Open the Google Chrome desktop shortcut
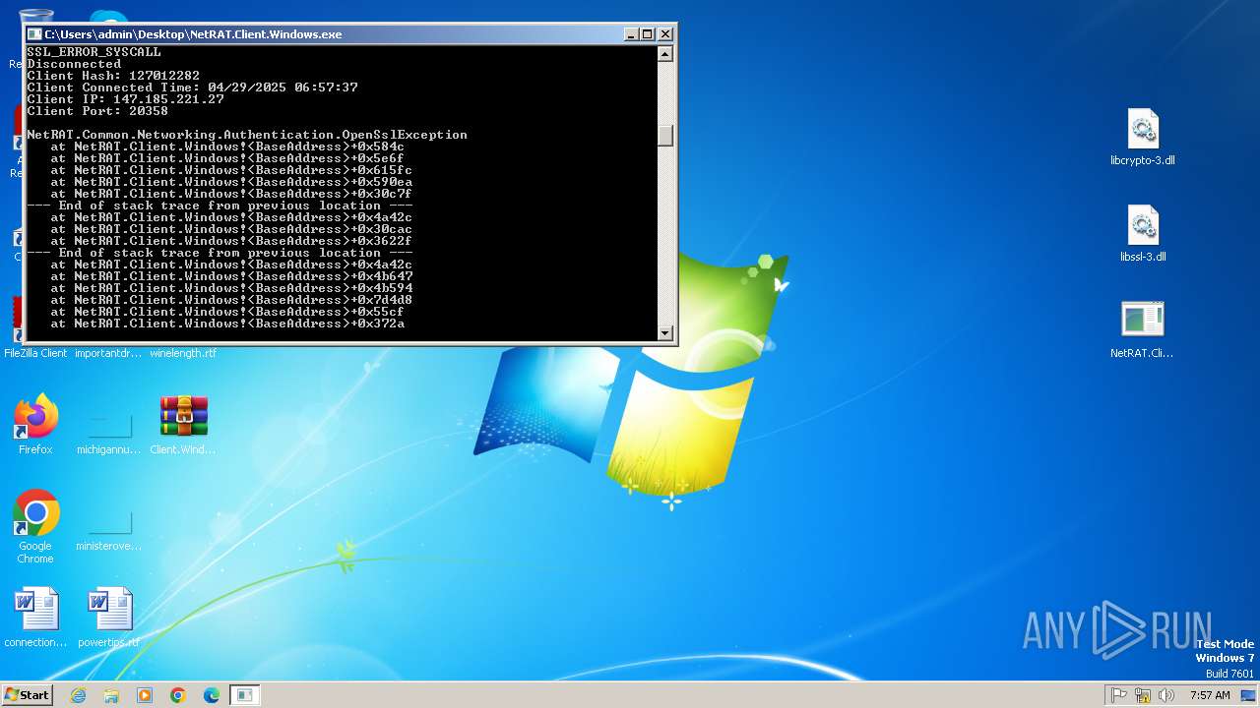Screen dimensions: 1260x708 35,526
